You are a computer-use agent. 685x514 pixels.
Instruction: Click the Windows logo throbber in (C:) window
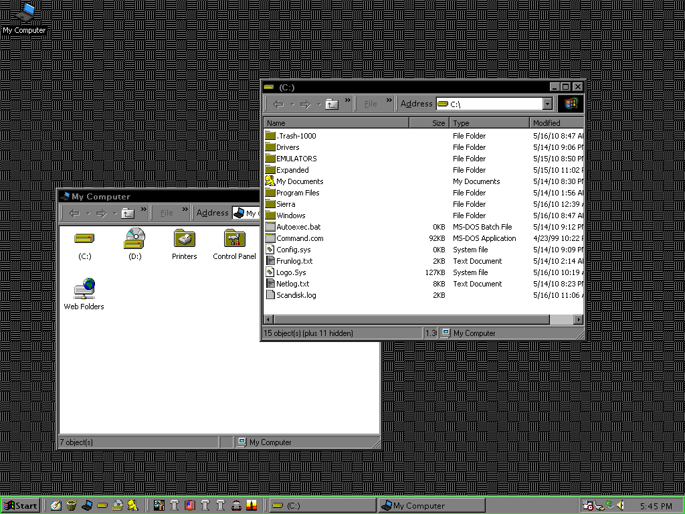click(x=571, y=104)
